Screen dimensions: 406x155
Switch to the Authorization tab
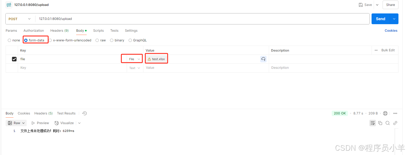(x=33, y=30)
